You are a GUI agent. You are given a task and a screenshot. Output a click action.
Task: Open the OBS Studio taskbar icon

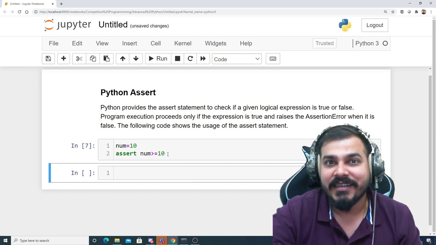(x=195, y=241)
